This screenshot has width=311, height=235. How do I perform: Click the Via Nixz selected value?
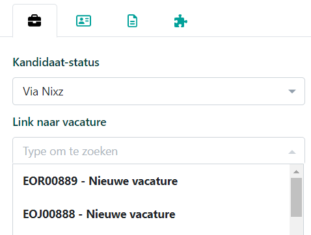click(43, 92)
